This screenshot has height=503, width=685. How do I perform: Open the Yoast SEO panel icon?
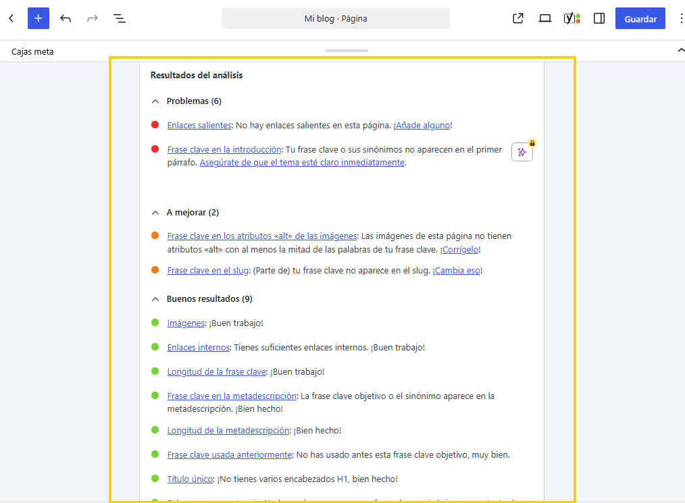tap(572, 18)
